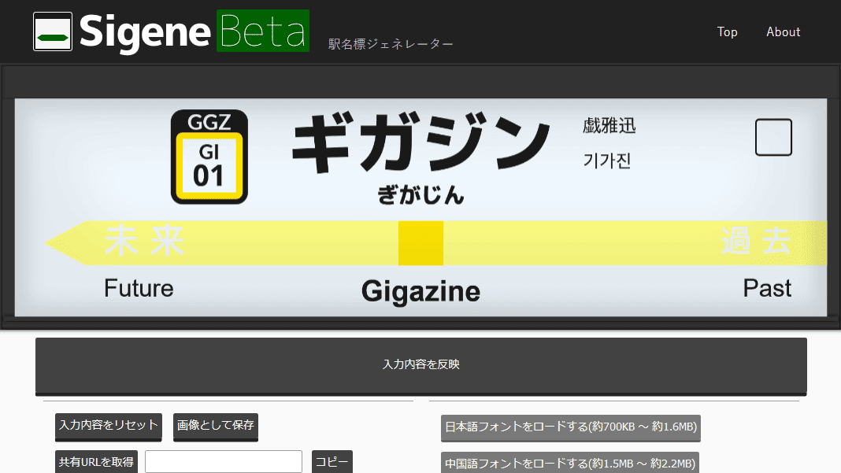
Task: Click the Future label
Action: click(x=139, y=289)
